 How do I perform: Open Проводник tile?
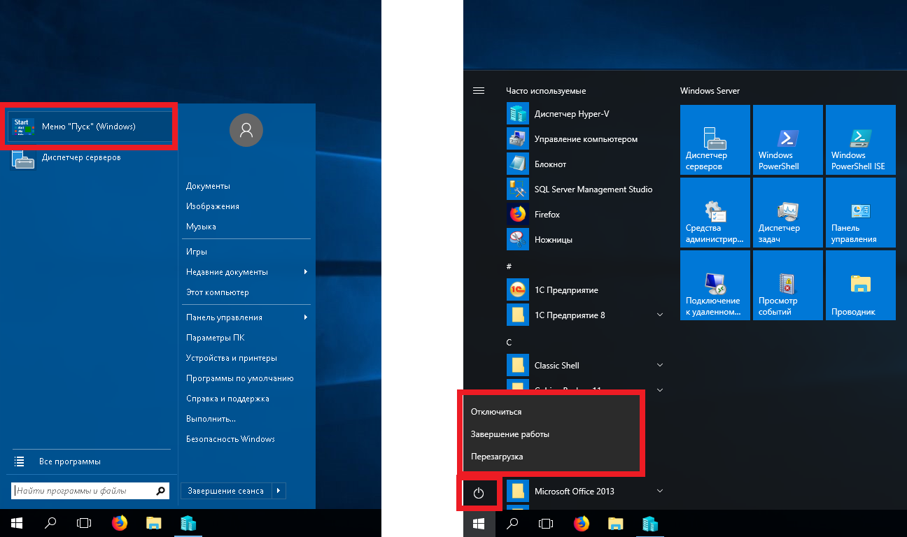click(861, 285)
